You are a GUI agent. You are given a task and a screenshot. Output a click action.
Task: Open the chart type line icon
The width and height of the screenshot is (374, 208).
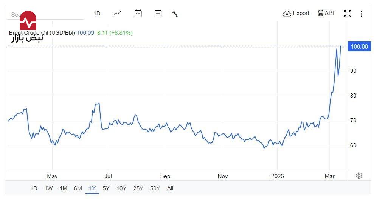coord(117,14)
